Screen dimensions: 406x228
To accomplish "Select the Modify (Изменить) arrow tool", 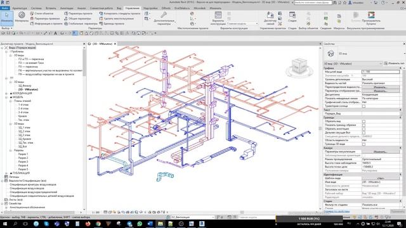I will (7, 18).
